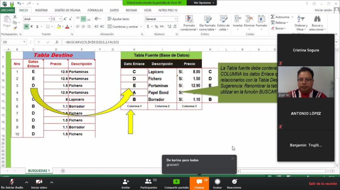Click Iniciar sesión link
The image size is (340, 190).
tap(323, 10)
